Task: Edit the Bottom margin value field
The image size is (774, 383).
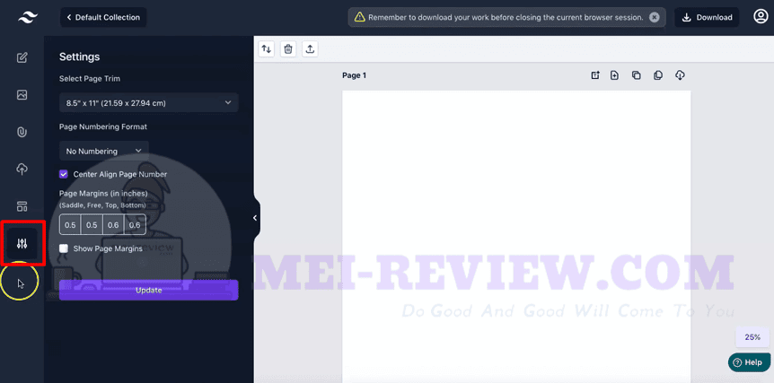Action: click(135, 225)
